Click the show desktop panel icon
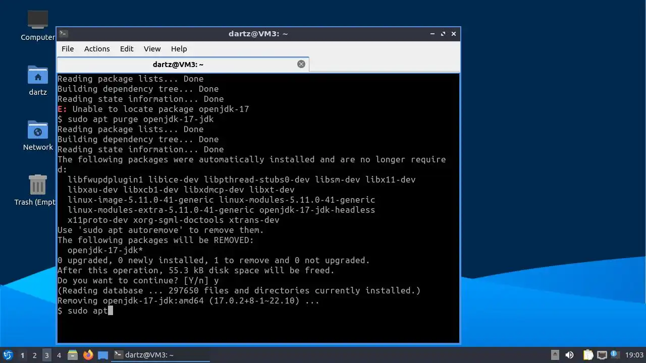 (x=103, y=355)
